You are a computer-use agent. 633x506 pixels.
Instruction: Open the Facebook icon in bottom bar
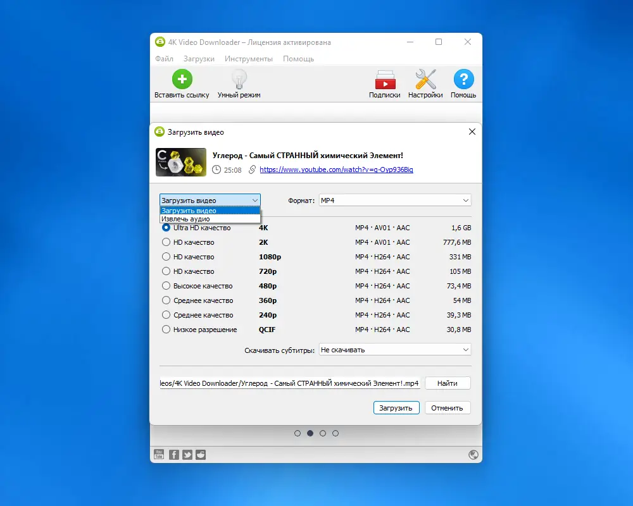(174, 455)
